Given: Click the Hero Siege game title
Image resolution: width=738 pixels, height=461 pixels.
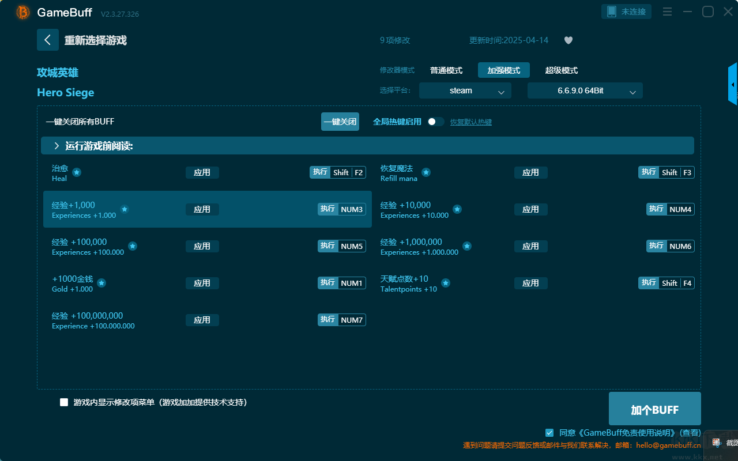Looking at the screenshot, I should point(66,93).
